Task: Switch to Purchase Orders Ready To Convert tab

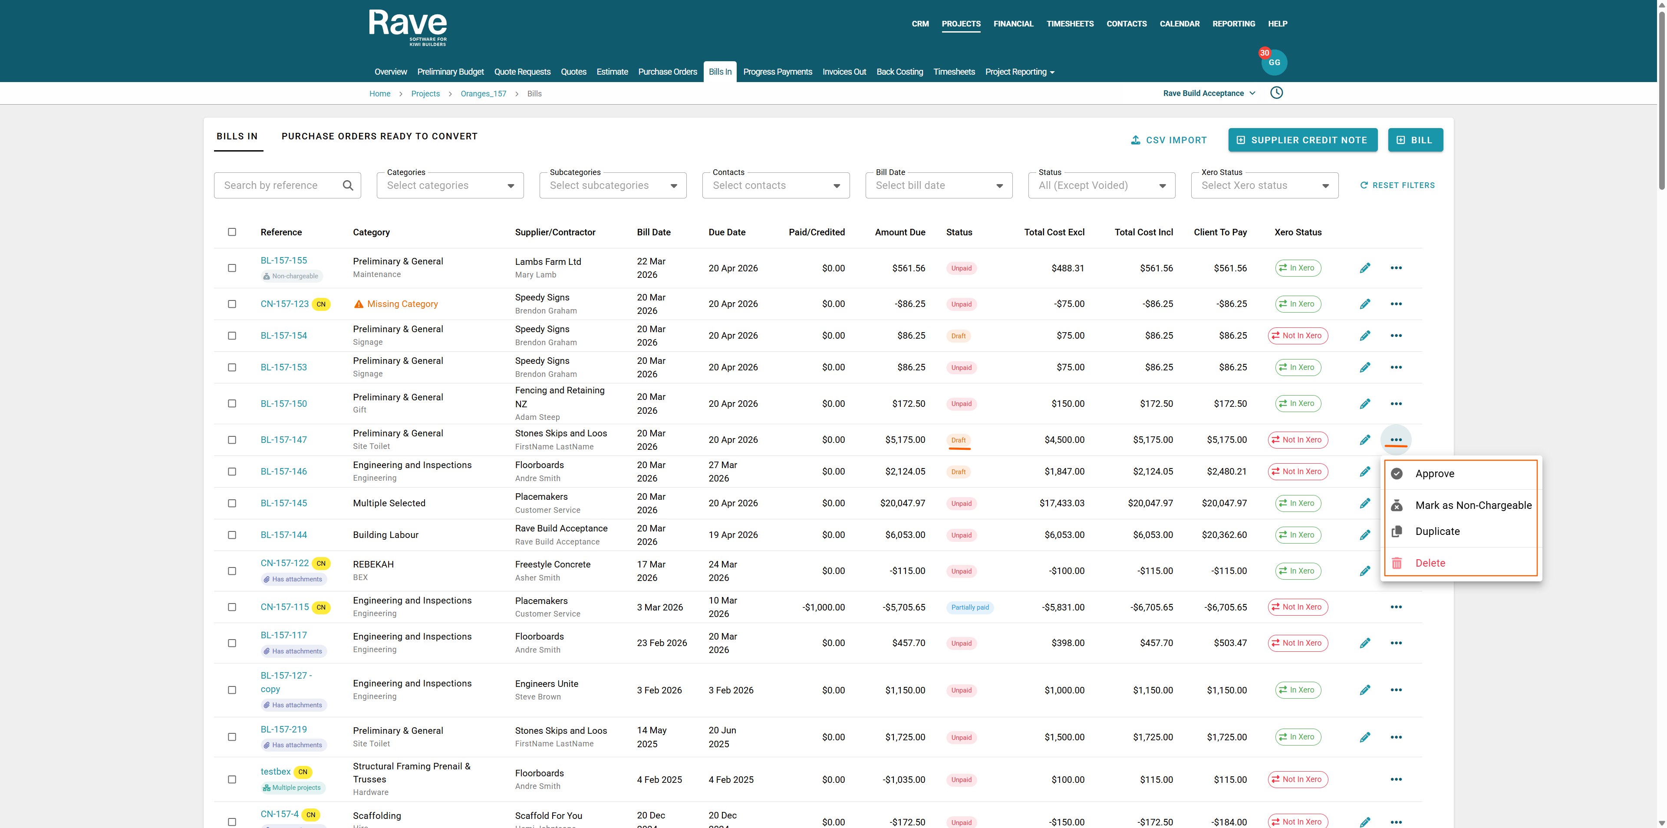Action: [379, 136]
